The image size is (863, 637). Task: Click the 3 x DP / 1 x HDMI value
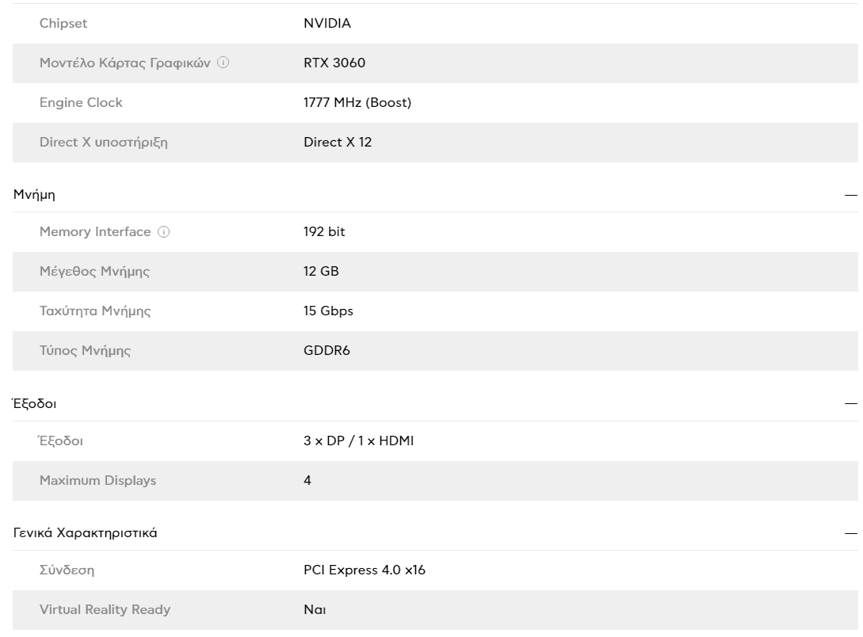358,441
